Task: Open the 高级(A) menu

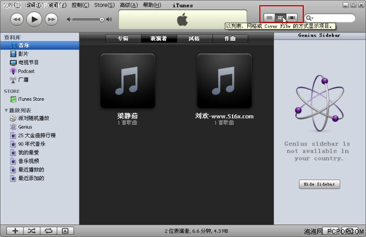Action: coord(129,5)
